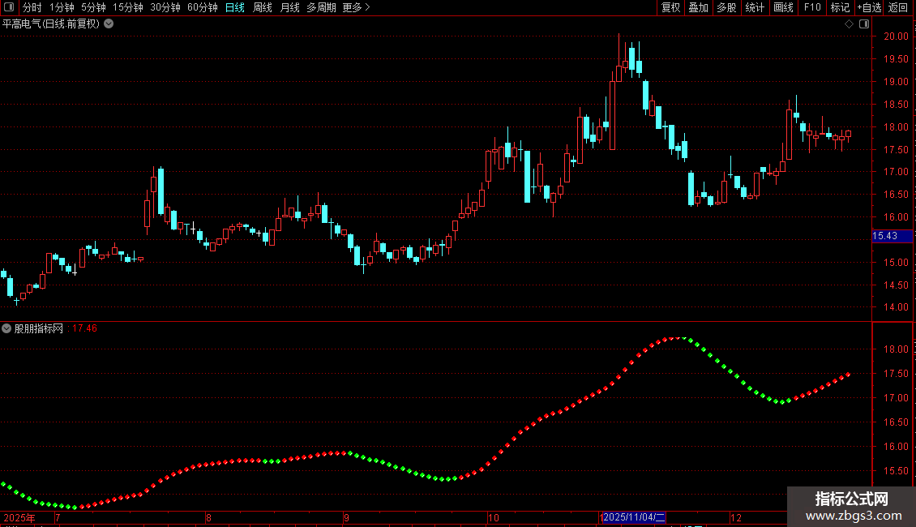Click the 标记 mark button
916x527 pixels.
[x=840, y=7]
